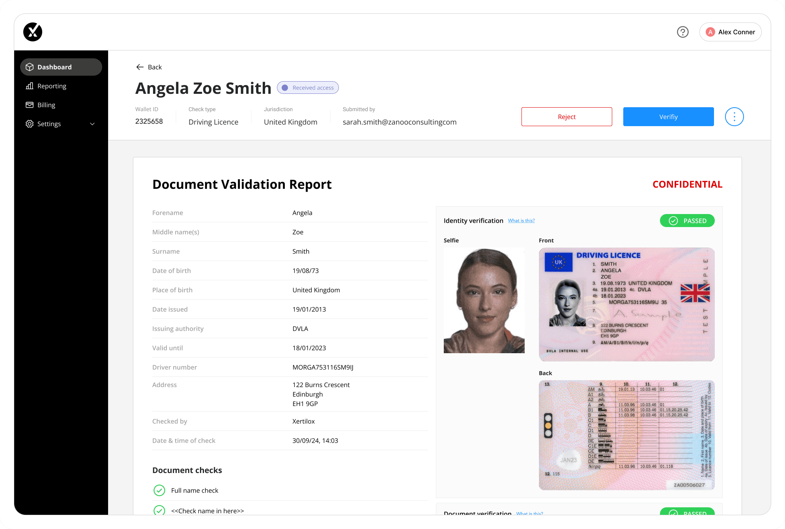Click the date of birth 19/08/73
785x529 pixels.
pos(306,271)
